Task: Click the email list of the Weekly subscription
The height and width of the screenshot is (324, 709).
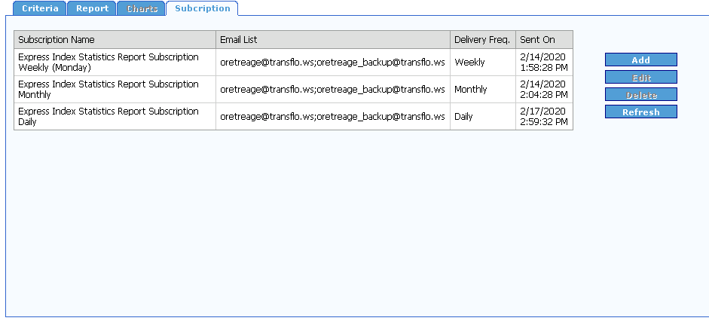Action: pyautogui.click(x=333, y=63)
